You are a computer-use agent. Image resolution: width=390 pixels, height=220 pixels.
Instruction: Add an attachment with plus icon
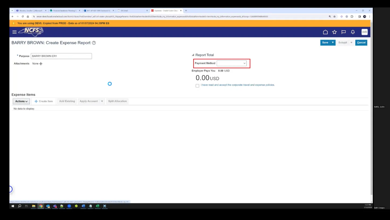(x=41, y=64)
